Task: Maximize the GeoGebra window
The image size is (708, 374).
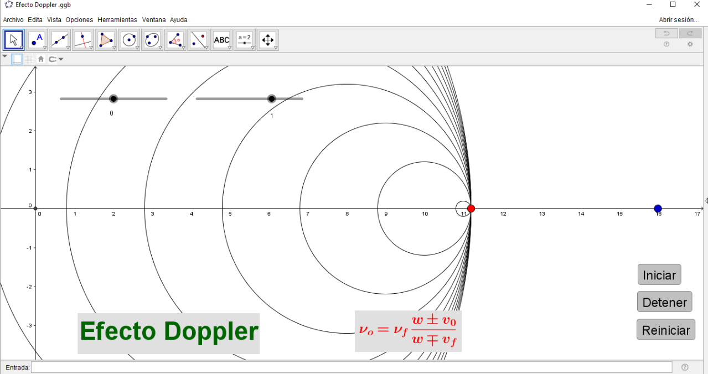Action: [673, 5]
